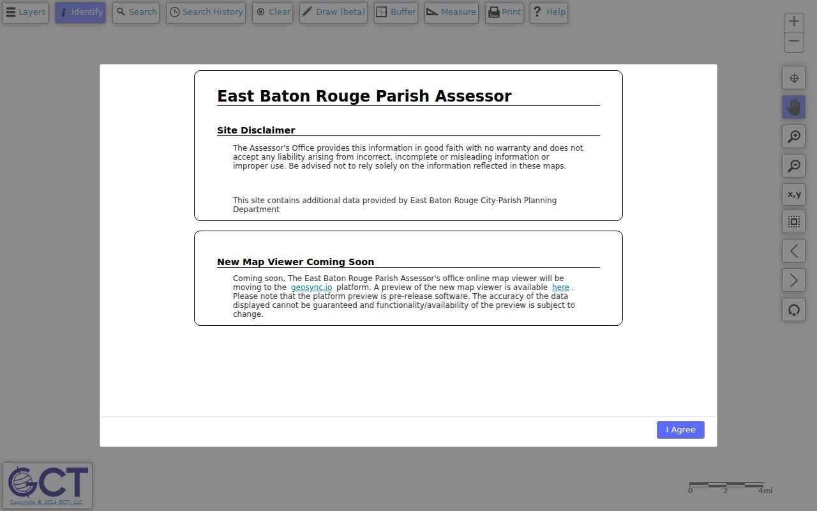Open the Search tool
Image resolution: width=817 pixels, height=511 pixels.
[136, 12]
